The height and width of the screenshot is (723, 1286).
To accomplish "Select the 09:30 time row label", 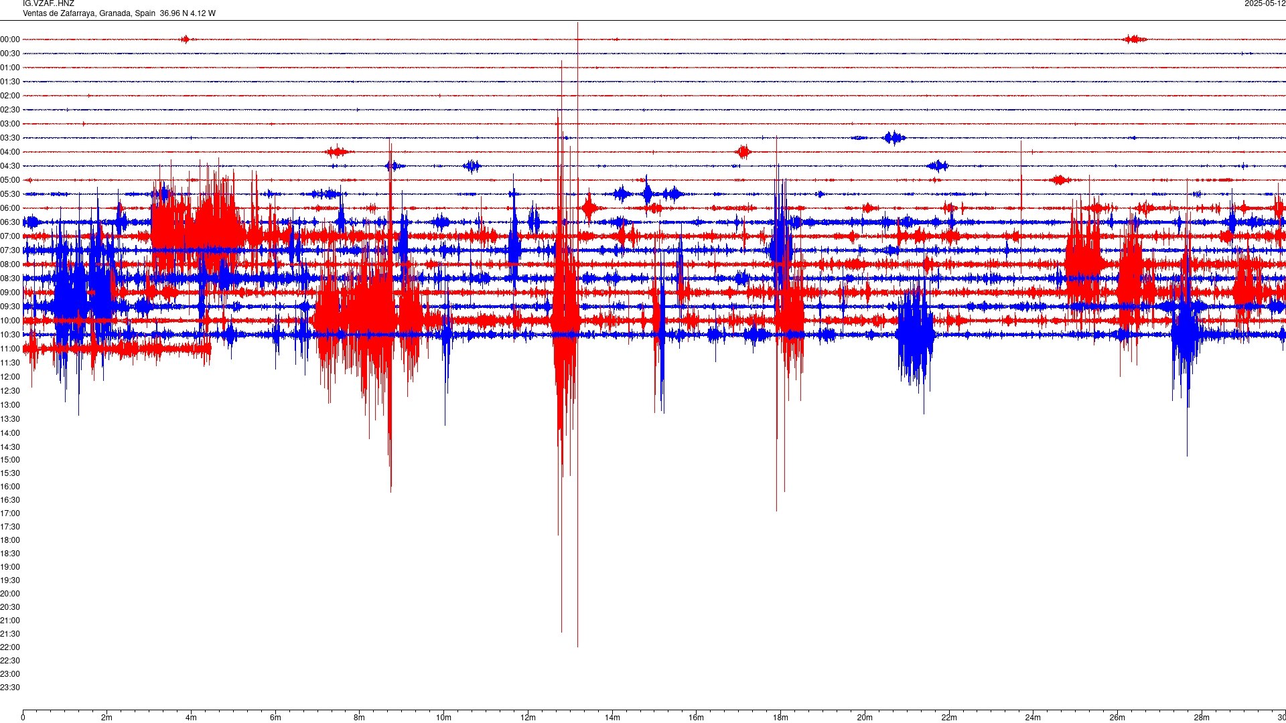I will pos(10,307).
